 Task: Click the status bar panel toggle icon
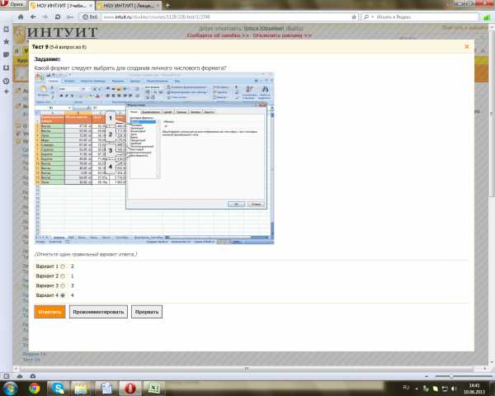point(7,376)
